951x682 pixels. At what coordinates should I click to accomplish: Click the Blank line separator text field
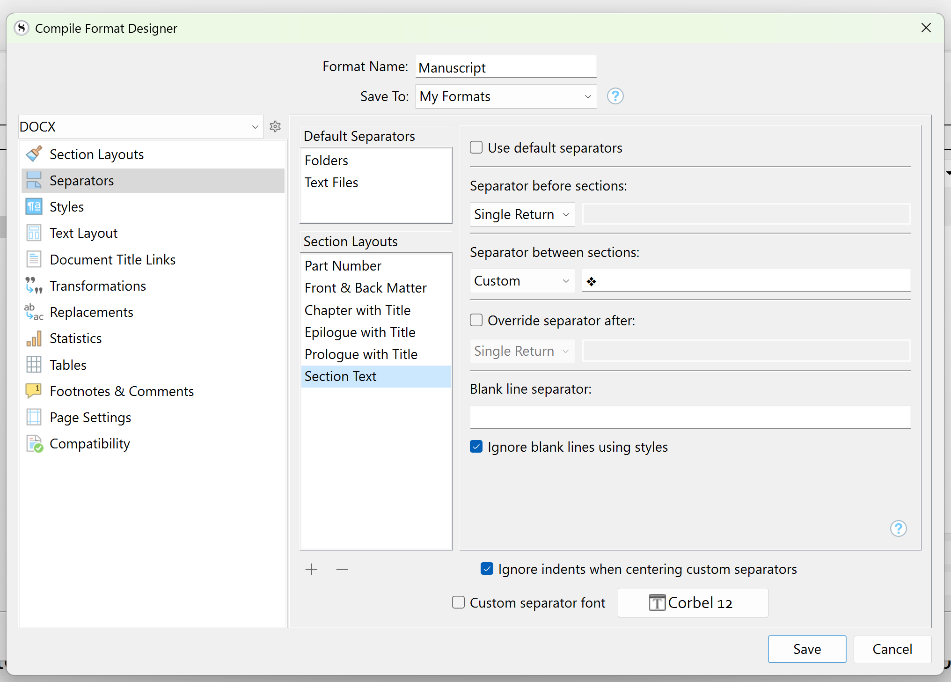tap(690, 417)
